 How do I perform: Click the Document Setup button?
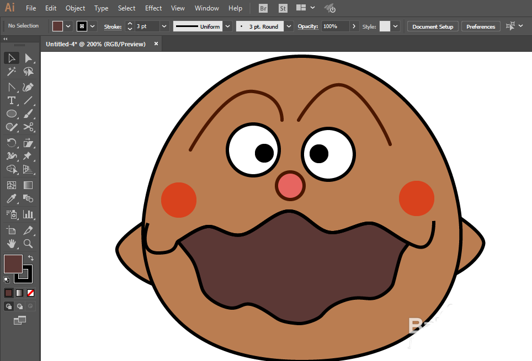click(x=433, y=26)
